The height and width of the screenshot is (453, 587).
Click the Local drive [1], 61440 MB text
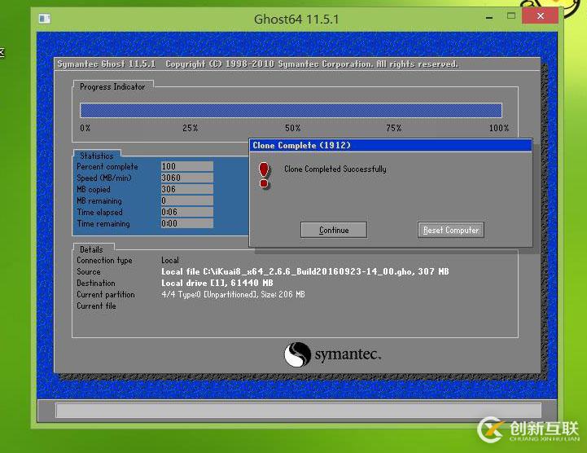coord(217,283)
